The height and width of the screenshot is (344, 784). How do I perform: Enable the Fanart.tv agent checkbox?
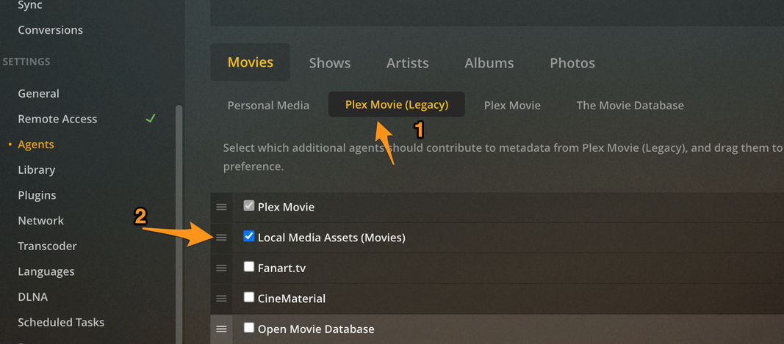(x=249, y=267)
